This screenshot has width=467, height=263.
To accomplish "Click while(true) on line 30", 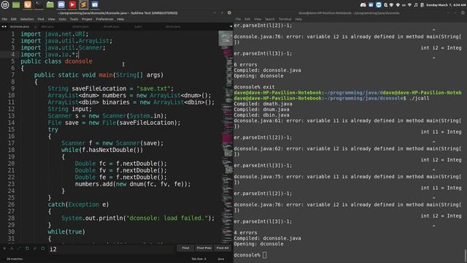I will pyautogui.click(x=66, y=232).
